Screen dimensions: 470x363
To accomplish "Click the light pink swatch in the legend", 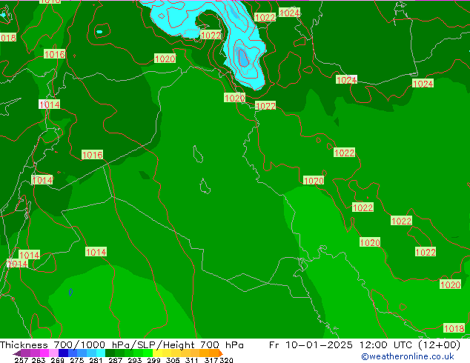I will (53, 353).
